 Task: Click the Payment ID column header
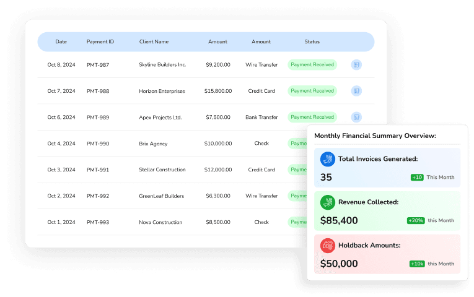click(100, 42)
